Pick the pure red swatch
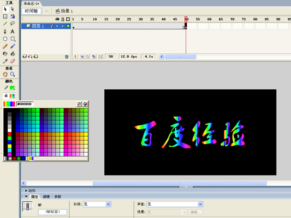The width and height of the screenshot is (291, 218). (x=9, y=134)
